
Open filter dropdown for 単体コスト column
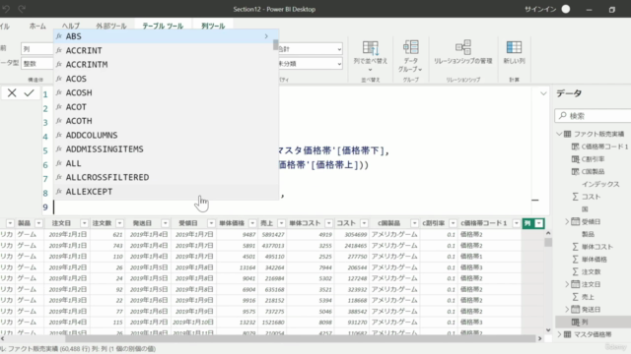point(328,223)
